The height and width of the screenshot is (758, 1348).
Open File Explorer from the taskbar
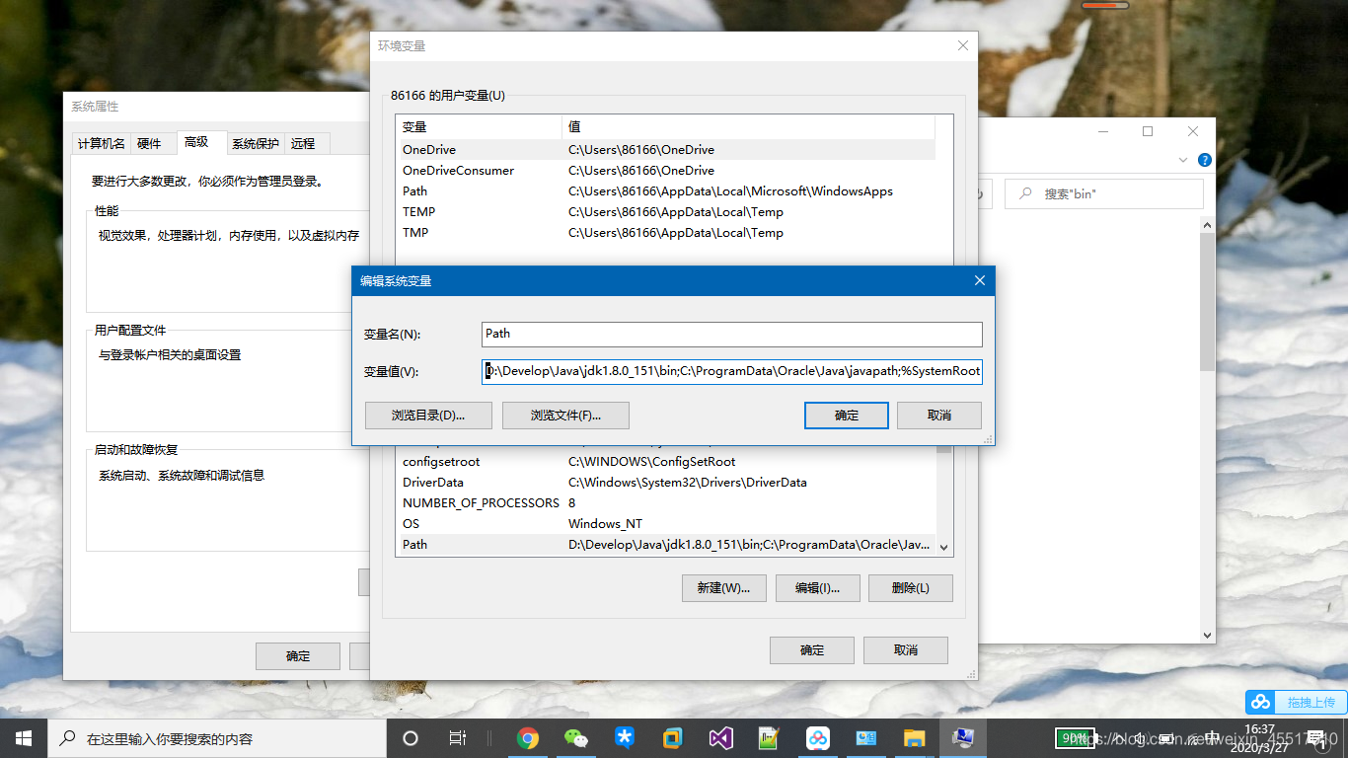point(915,738)
